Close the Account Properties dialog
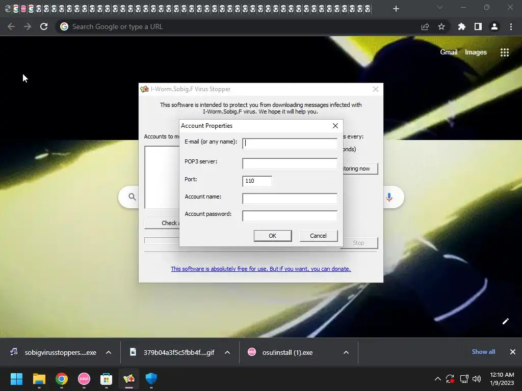The height and width of the screenshot is (391, 522). coord(335,126)
